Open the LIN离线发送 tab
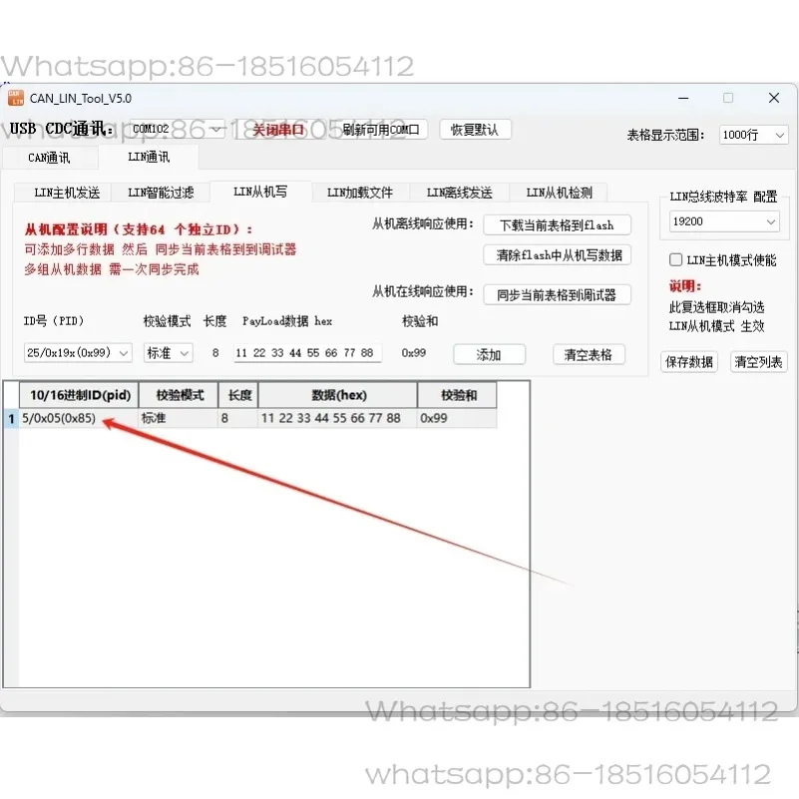The width and height of the screenshot is (799, 799). click(459, 193)
